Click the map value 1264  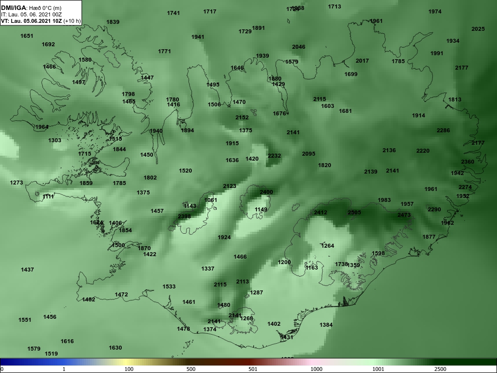coord(328,246)
